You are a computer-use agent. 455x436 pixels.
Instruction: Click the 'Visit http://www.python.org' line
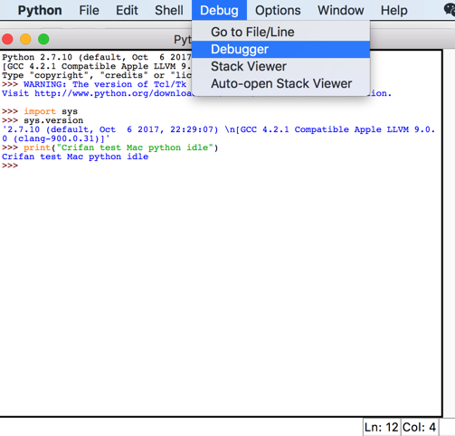pos(97,93)
